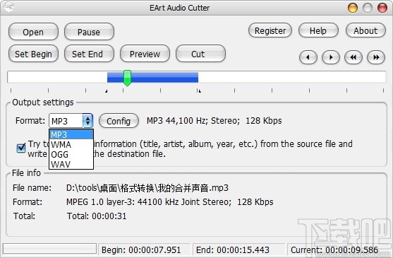Image resolution: width=393 pixels, height=258 pixels.
Task: Click the begin marker triangle under timeline
Action: 107,91
